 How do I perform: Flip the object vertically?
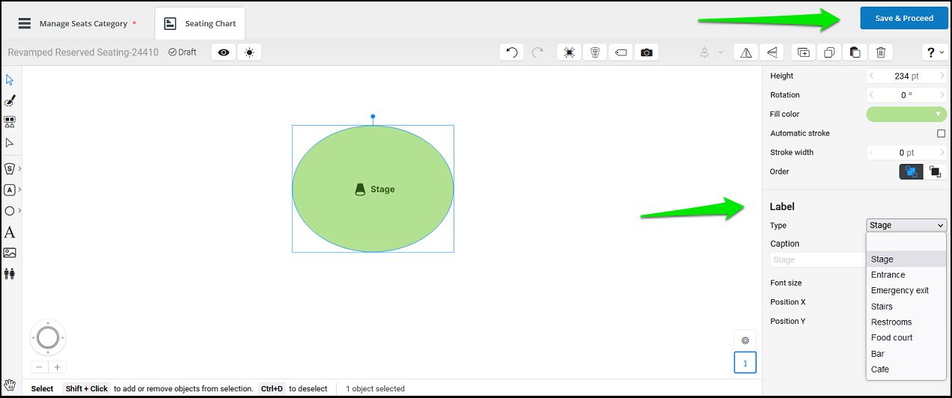(x=772, y=52)
